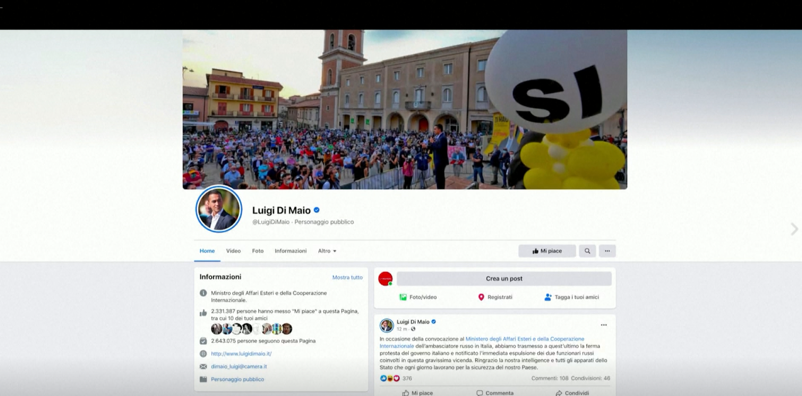Click the Crea un post field
This screenshot has width=802, height=396.
point(504,278)
